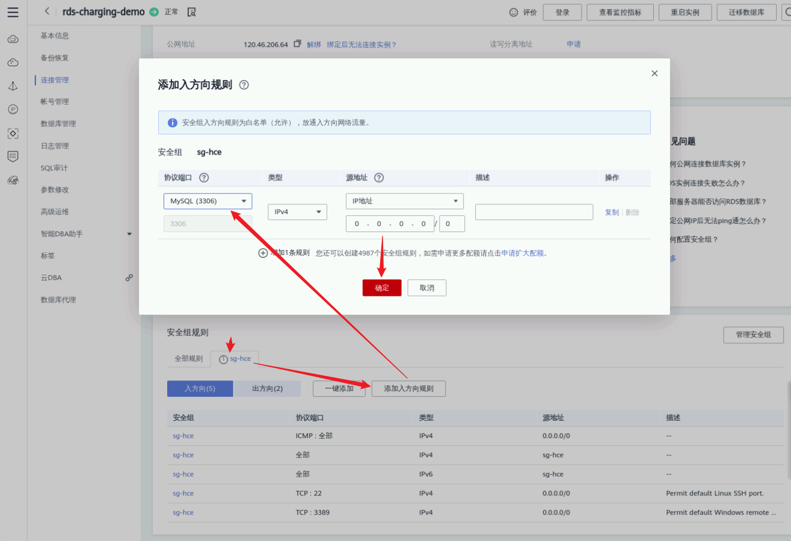The image size is (791, 541).
Task: Click the plus icon to add one more rule
Action: 263,253
